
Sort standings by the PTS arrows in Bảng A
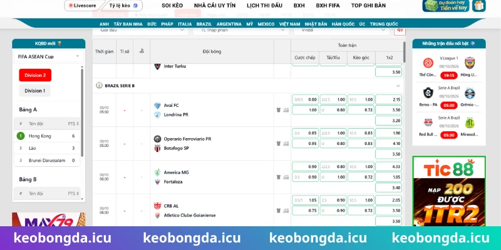[x=78, y=124]
